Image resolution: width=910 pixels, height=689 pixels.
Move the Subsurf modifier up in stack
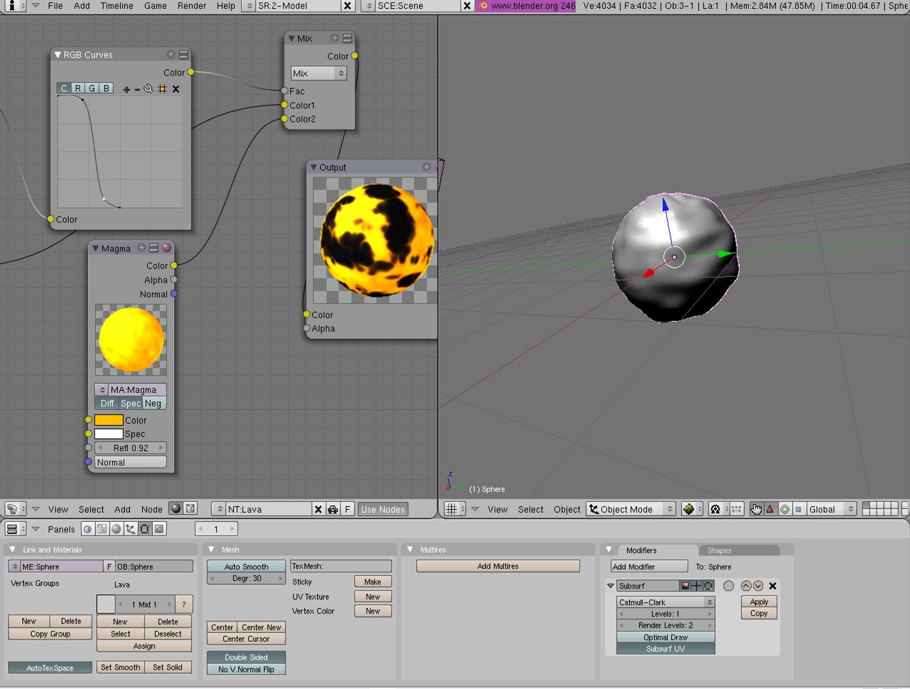746,586
